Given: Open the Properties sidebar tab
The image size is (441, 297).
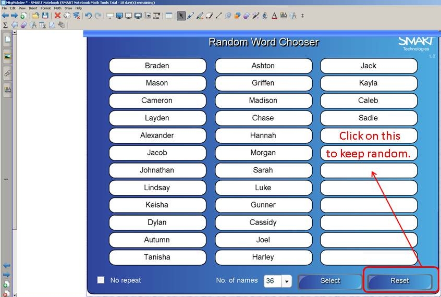Looking at the screenshot, I should point(8,90).
